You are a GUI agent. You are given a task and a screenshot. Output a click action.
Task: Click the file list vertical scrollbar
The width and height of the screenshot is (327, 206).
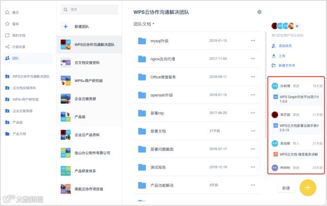[x=266, y=85]
